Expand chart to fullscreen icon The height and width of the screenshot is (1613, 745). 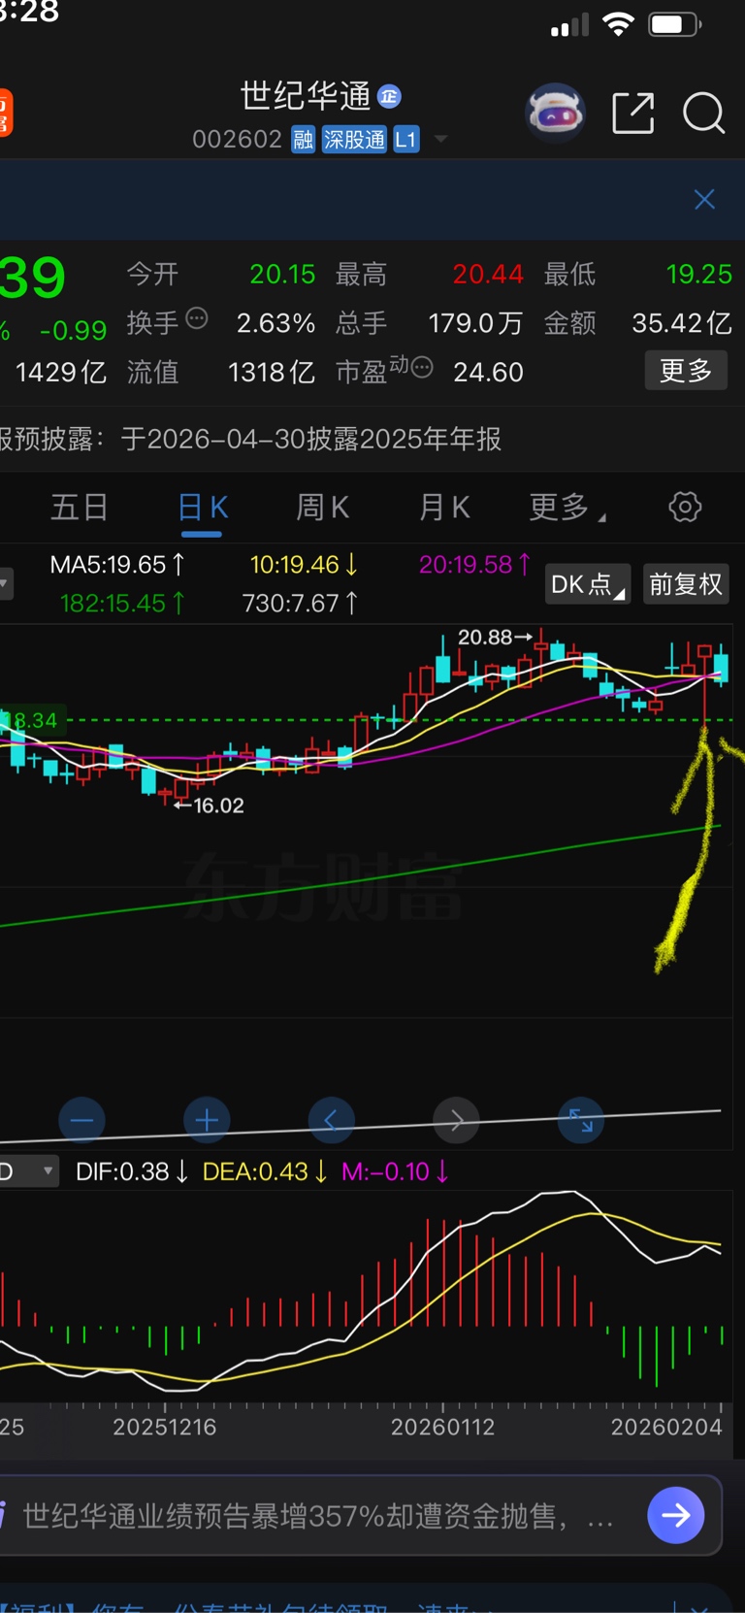[581, 1121]
